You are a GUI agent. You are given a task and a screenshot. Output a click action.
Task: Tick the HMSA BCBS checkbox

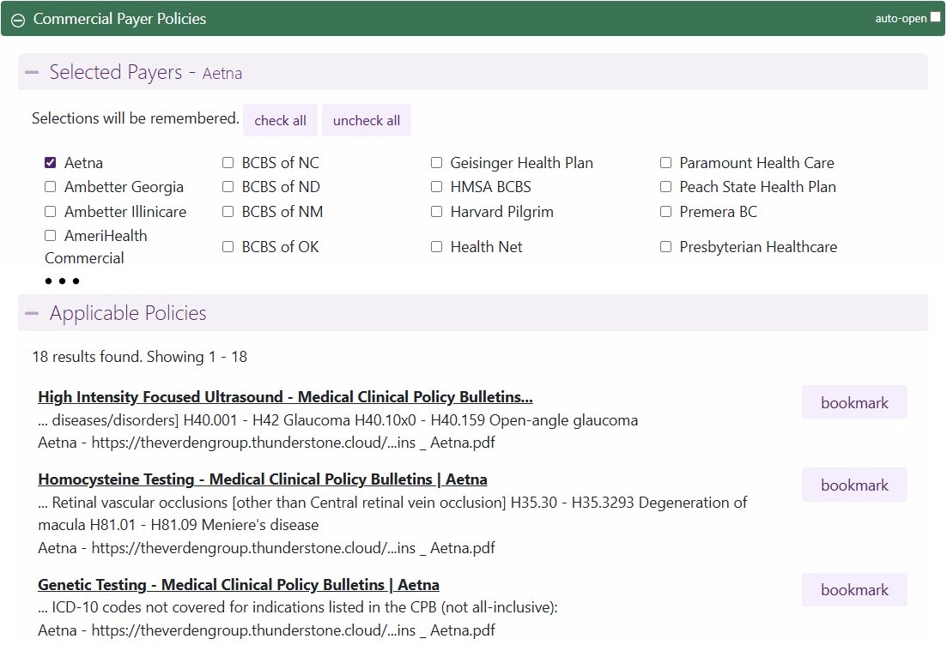[x=436, y=186]
